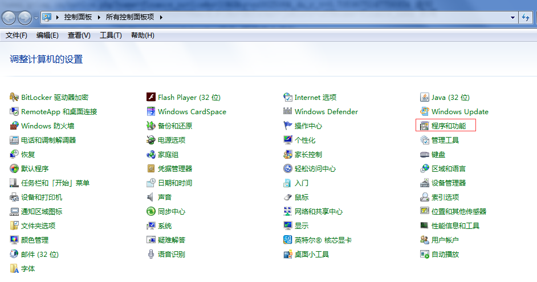Click the RemoteApp 和桌面连接 icon

[14, 111]
